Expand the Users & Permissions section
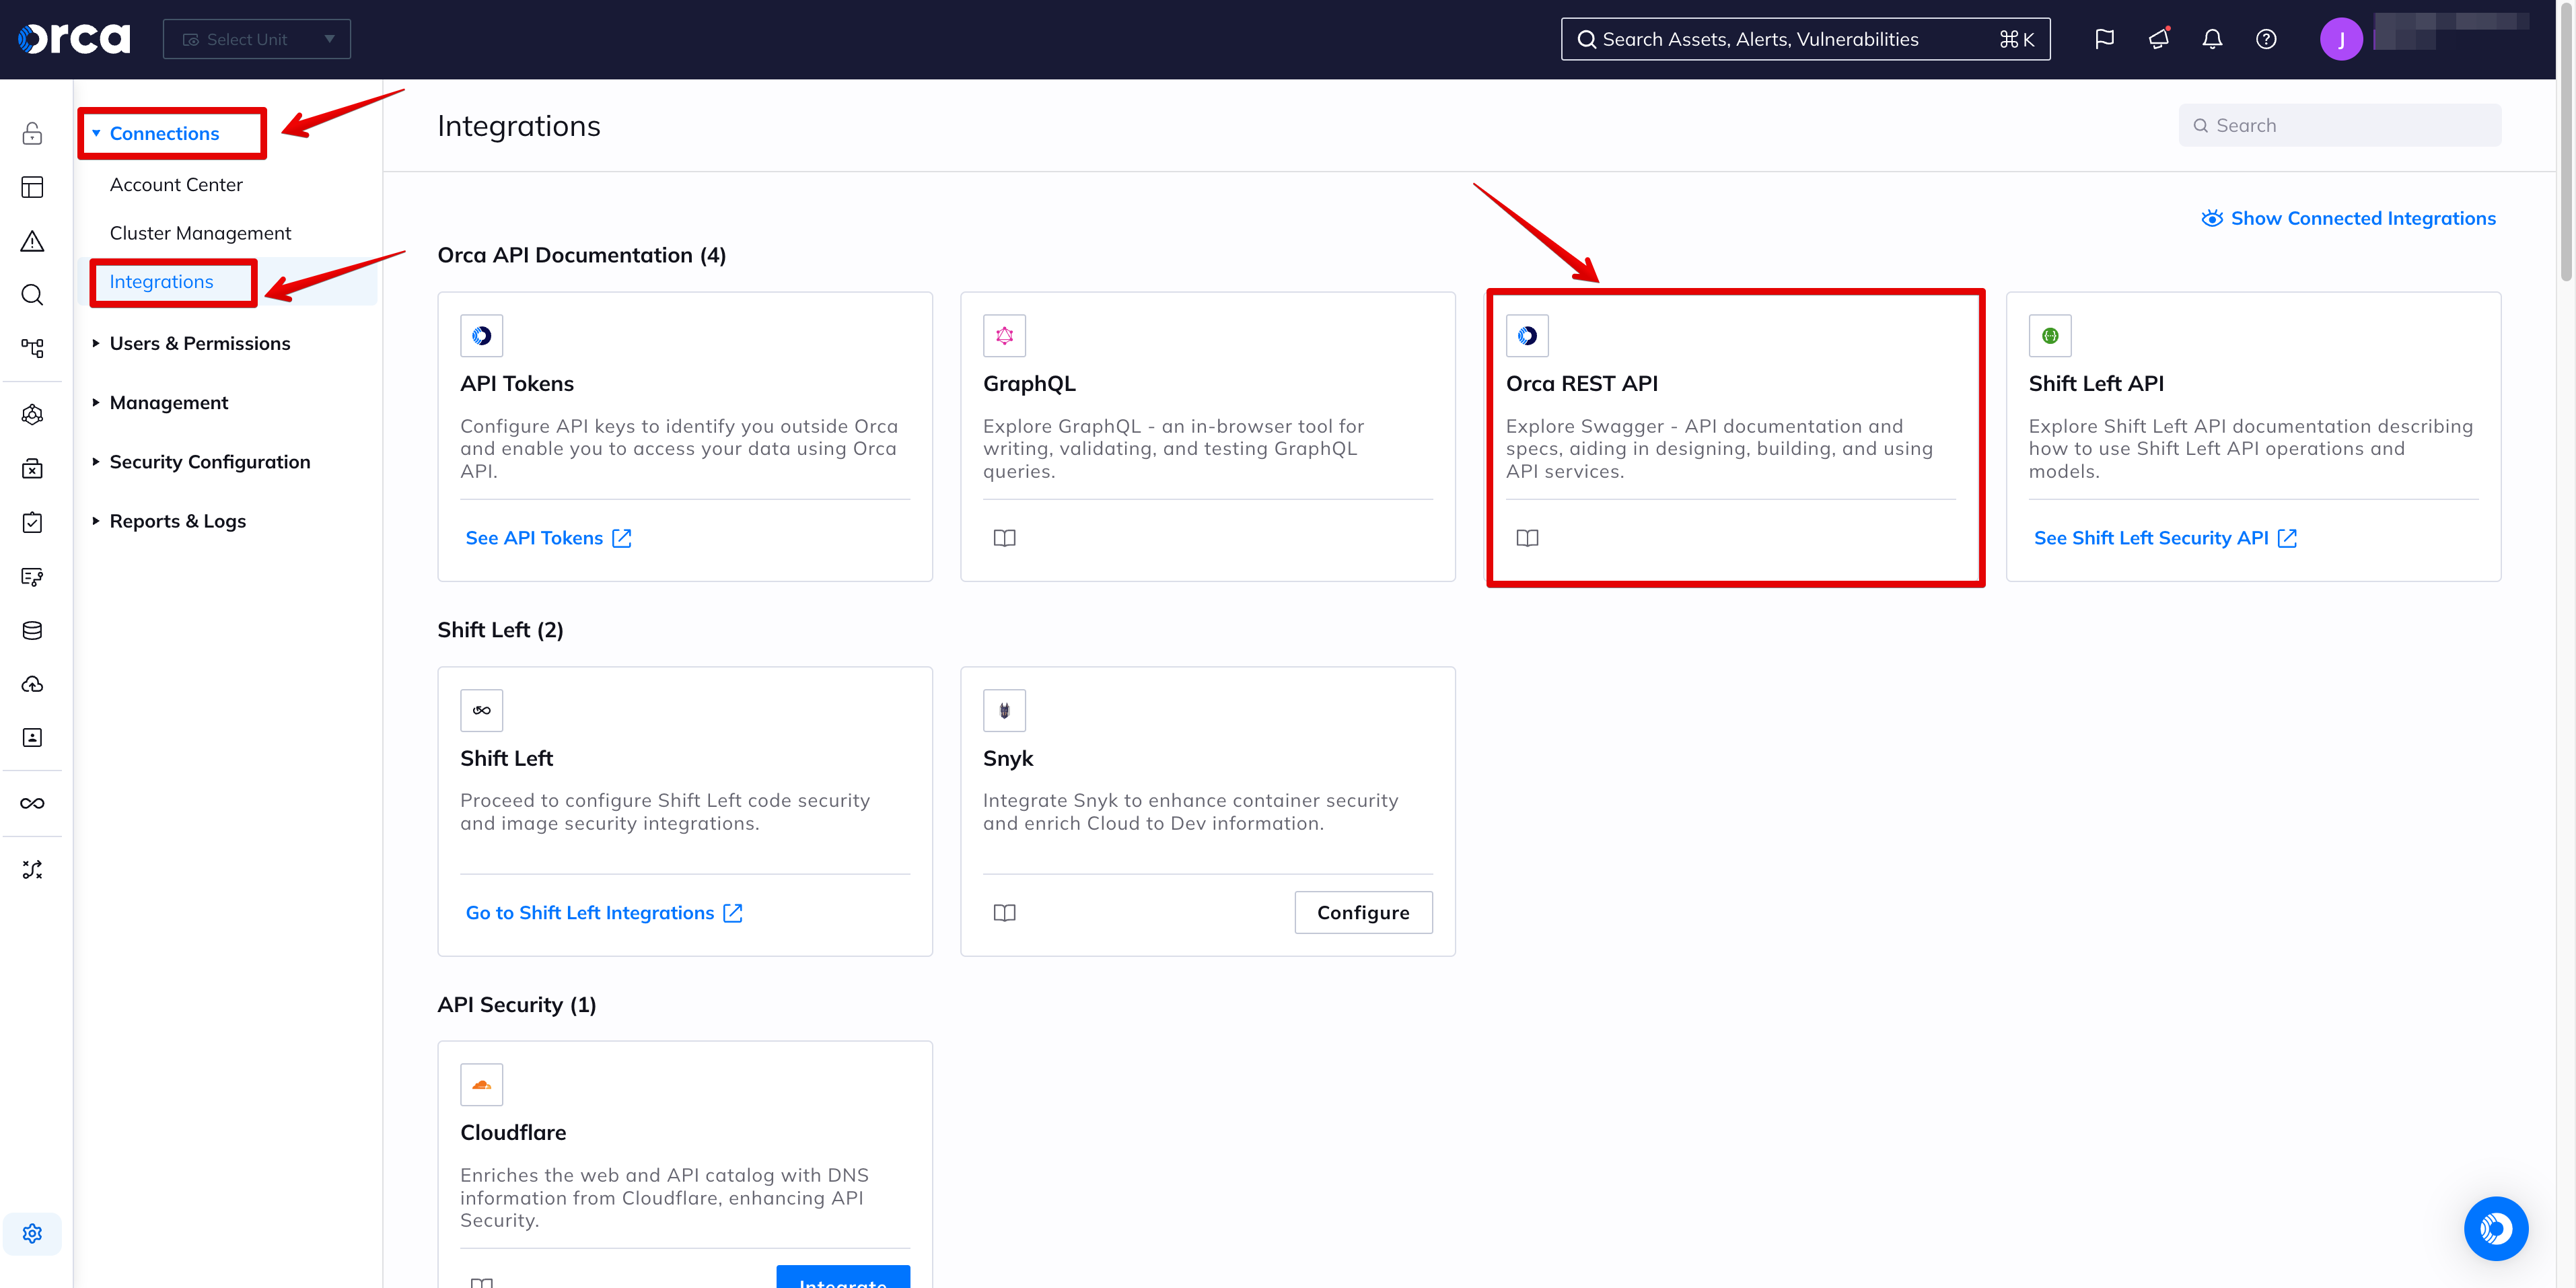 199,343
